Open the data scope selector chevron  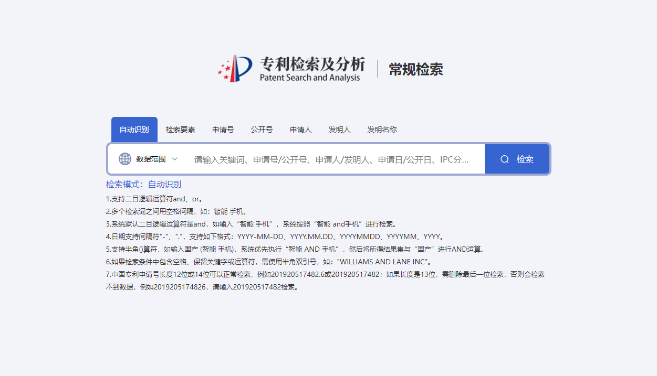pyautogui.click(x=173, y=158)
